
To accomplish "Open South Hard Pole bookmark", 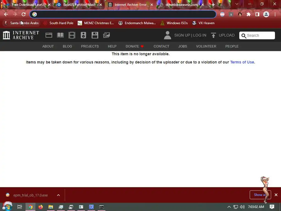I will tap(58, 23).
